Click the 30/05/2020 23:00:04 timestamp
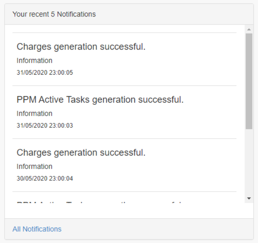The image size is (258, 243). 45,179
